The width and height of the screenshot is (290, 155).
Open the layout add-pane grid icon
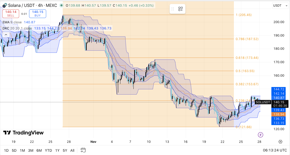tap(181, 9)
